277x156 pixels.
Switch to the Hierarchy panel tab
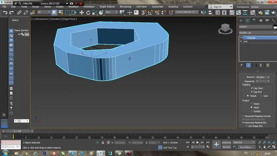(x=254, y=20)
